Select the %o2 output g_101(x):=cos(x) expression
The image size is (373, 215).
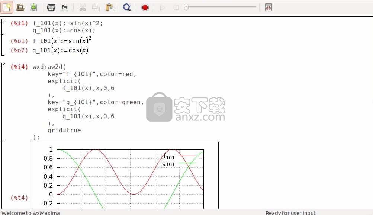[x=60, y=50]
